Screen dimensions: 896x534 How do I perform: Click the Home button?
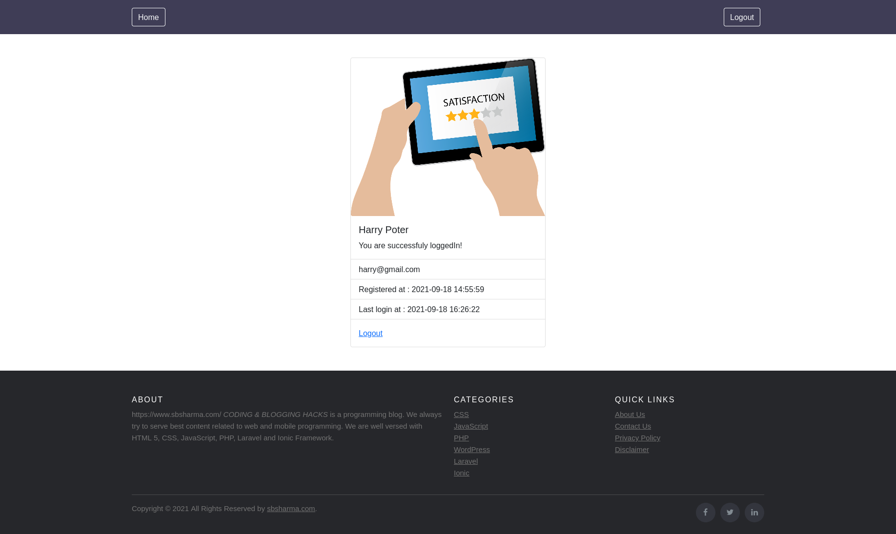148,17
